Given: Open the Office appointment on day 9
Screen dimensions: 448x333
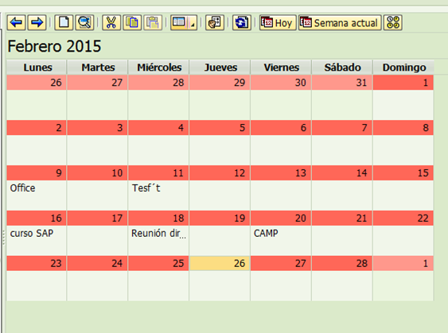Looking at the screenshot, I should tap(22, 188).
